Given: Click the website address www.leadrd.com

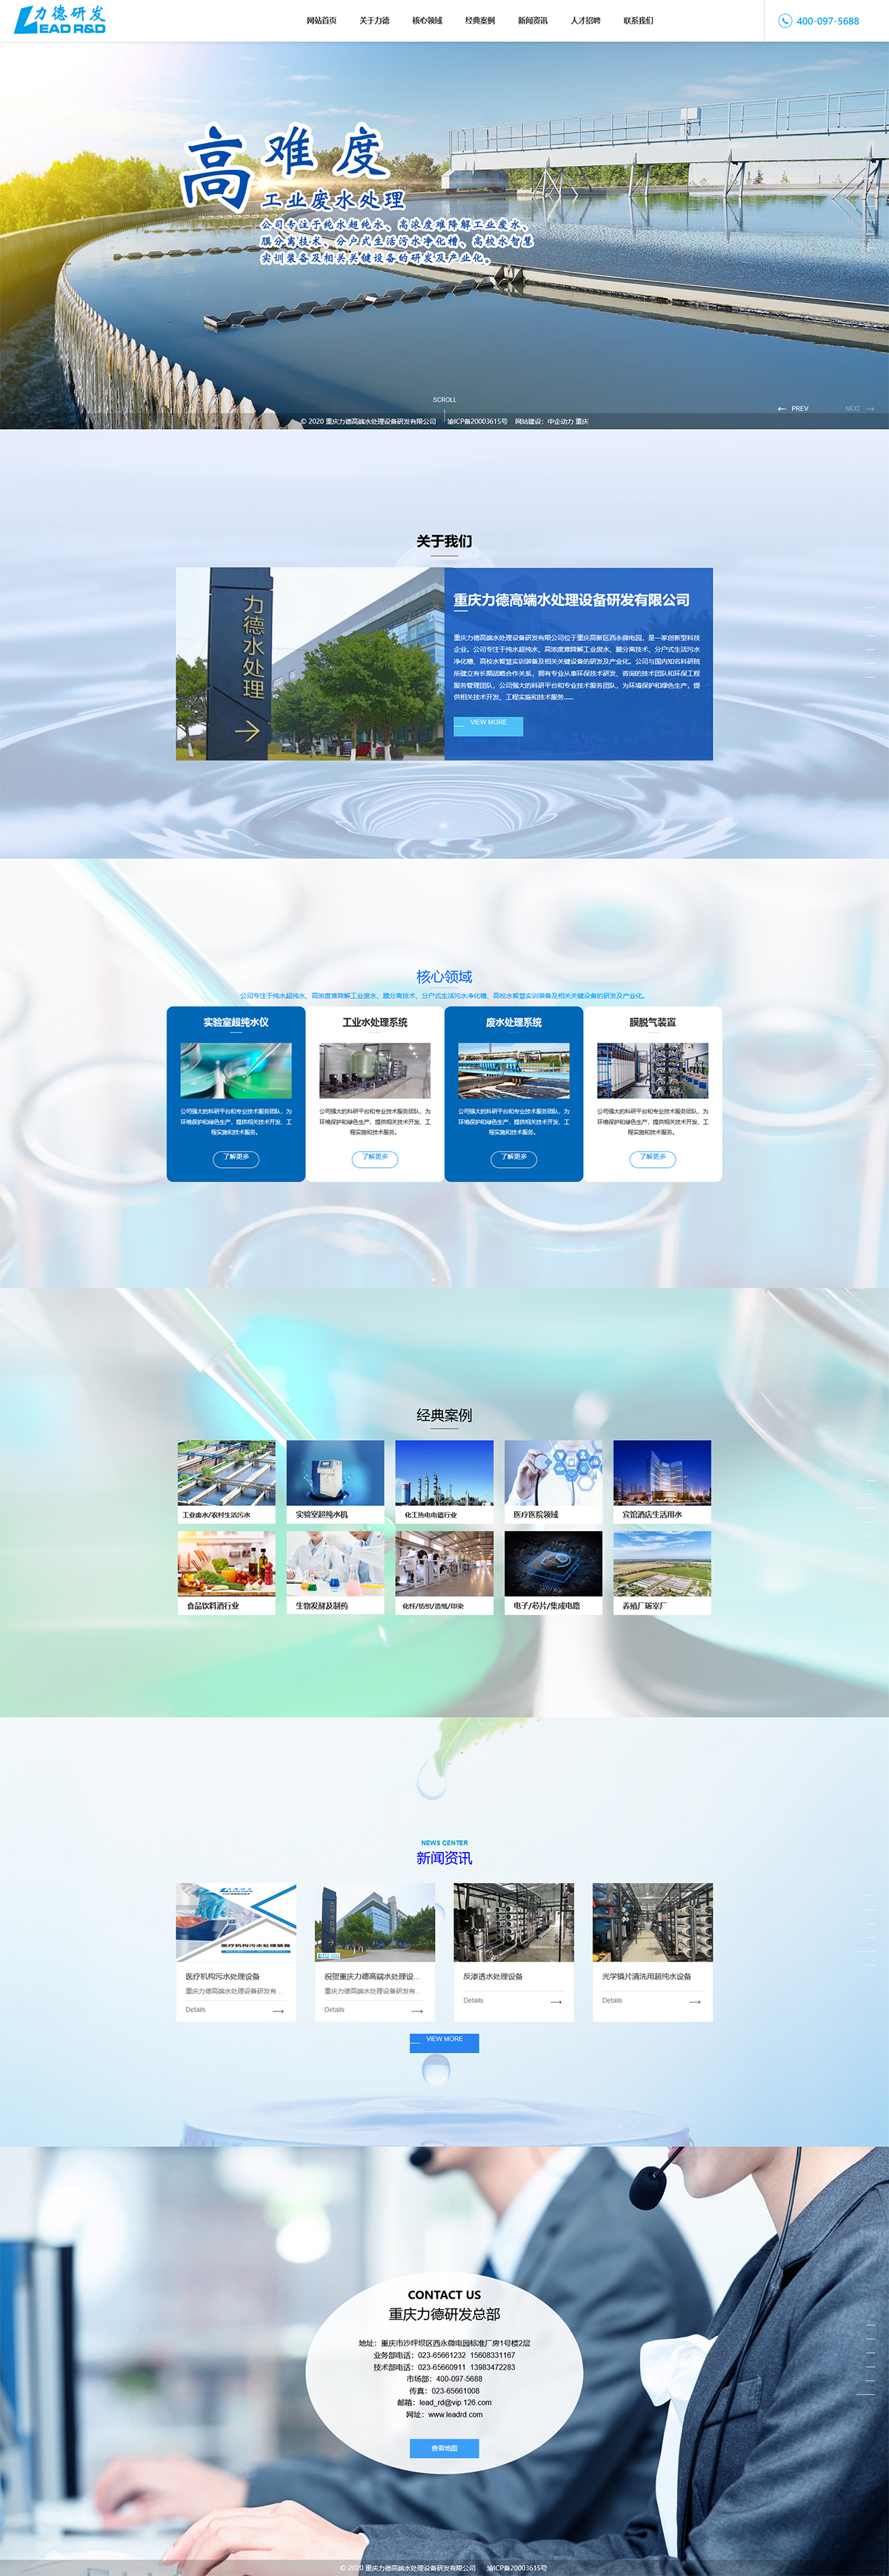Looking at the screenshot, I should (455, 2415).
